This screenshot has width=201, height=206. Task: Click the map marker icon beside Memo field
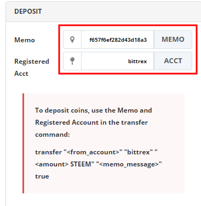pyautogui.click(x=72, y=40)
